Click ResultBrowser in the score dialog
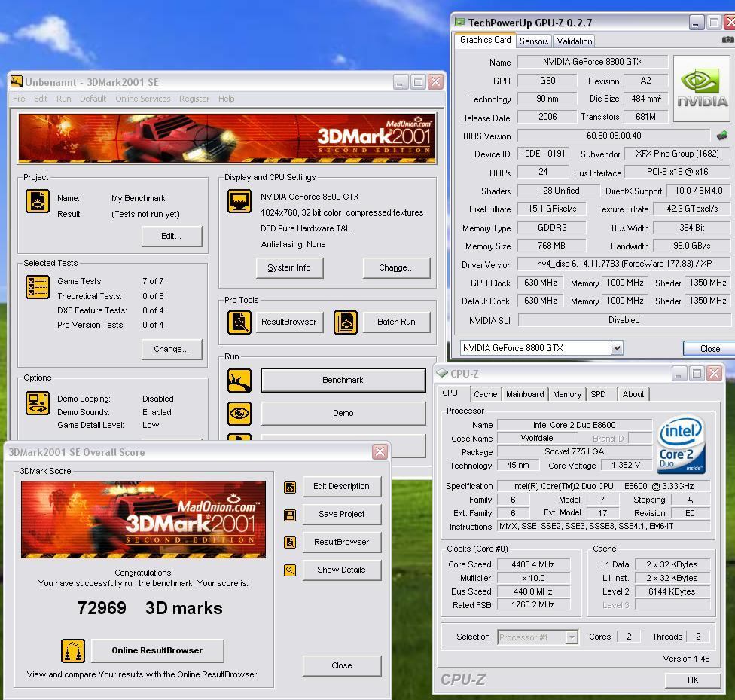Screen dimensions: 735x700 click(x=341, y=542)
